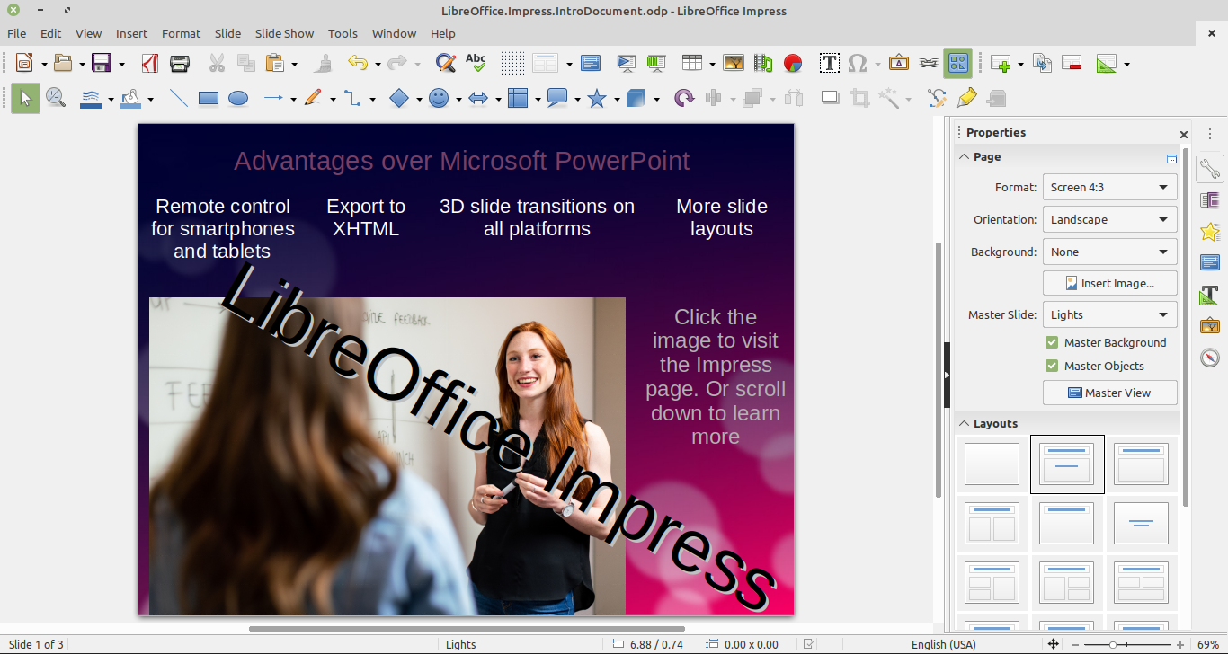Viewport: 1228px width, 654px height.
Task: Click the Export as PDF icon
Action: pos(150,63)
